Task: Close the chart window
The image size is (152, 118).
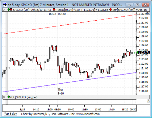Action: (145, 5)
